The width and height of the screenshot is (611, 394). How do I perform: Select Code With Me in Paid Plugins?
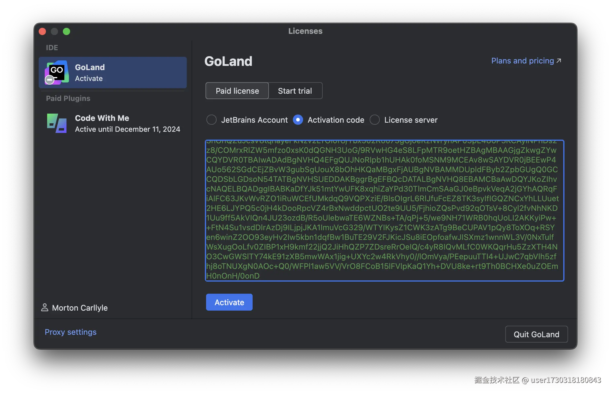point(113,123)
